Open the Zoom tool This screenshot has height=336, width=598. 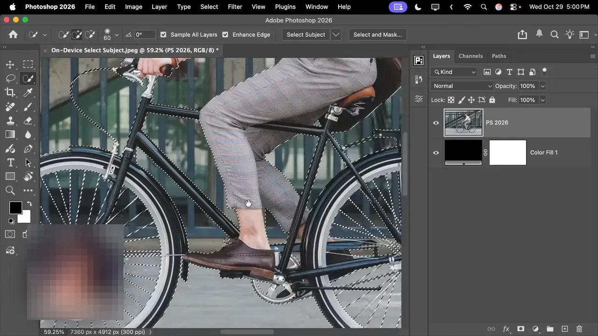pyautogui.click(x=11, y=190)
